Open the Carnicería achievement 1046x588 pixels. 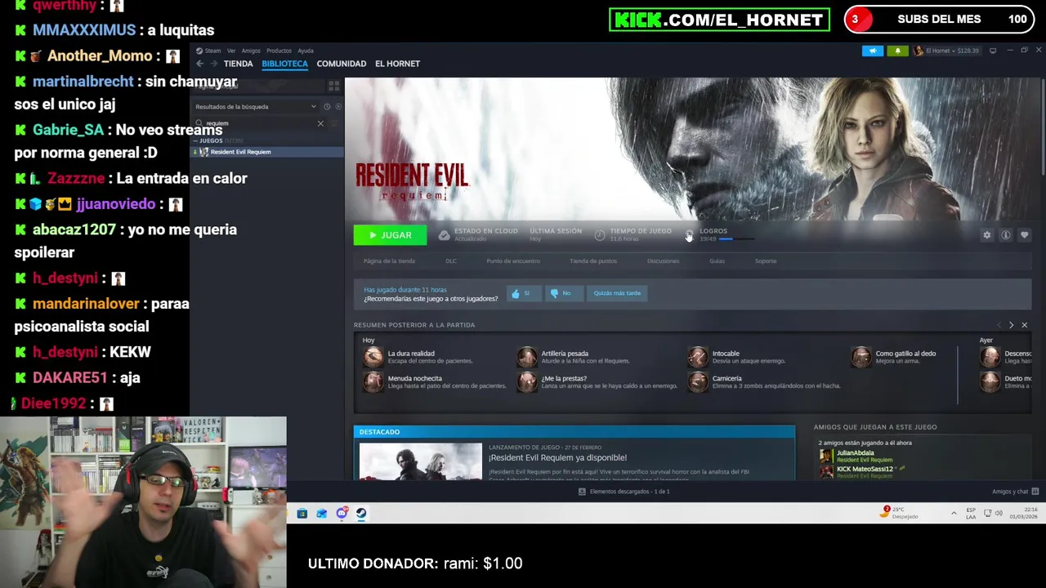(764, 381)
